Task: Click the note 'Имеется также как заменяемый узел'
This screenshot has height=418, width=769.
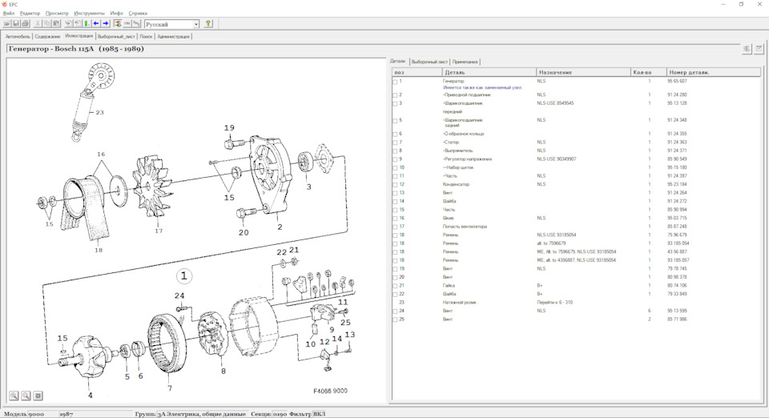Action: [482, 88]
